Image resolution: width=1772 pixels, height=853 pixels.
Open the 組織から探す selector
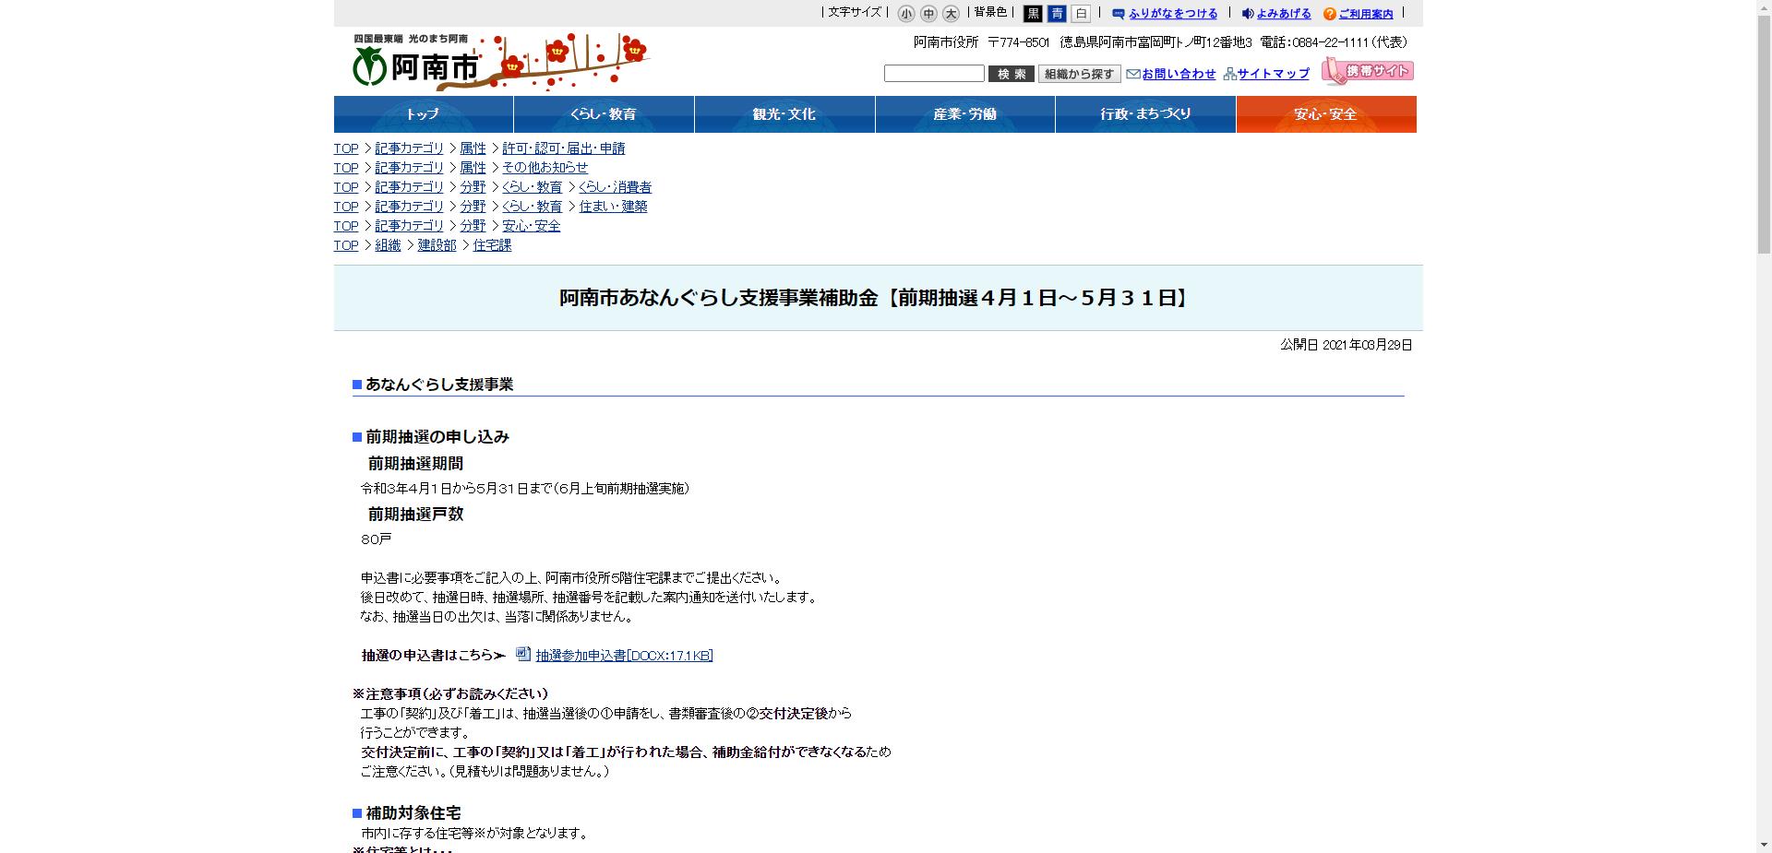[1078, 74]
